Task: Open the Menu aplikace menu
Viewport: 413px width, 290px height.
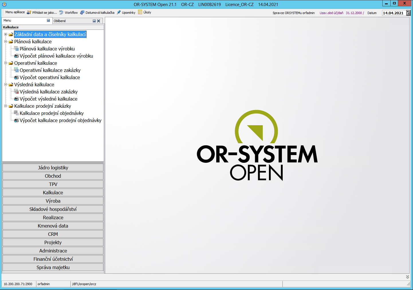Action: point(15,12)
